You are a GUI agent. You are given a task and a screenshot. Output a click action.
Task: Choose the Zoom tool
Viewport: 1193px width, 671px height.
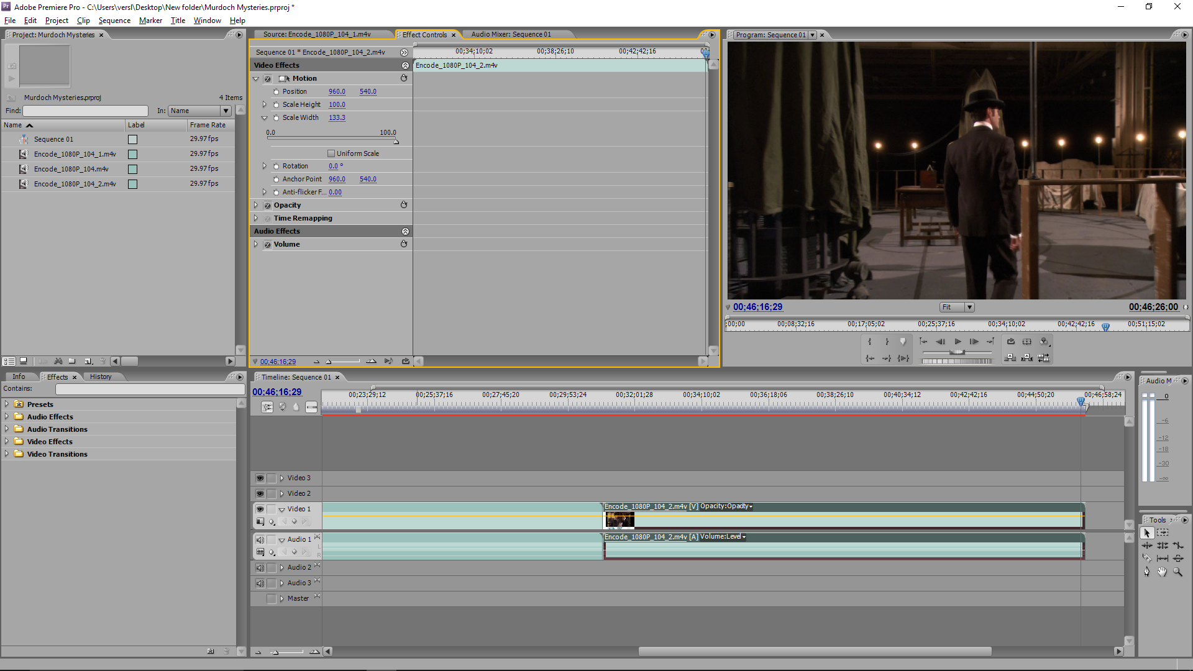pyautogui.click(x=1177, y=571)
